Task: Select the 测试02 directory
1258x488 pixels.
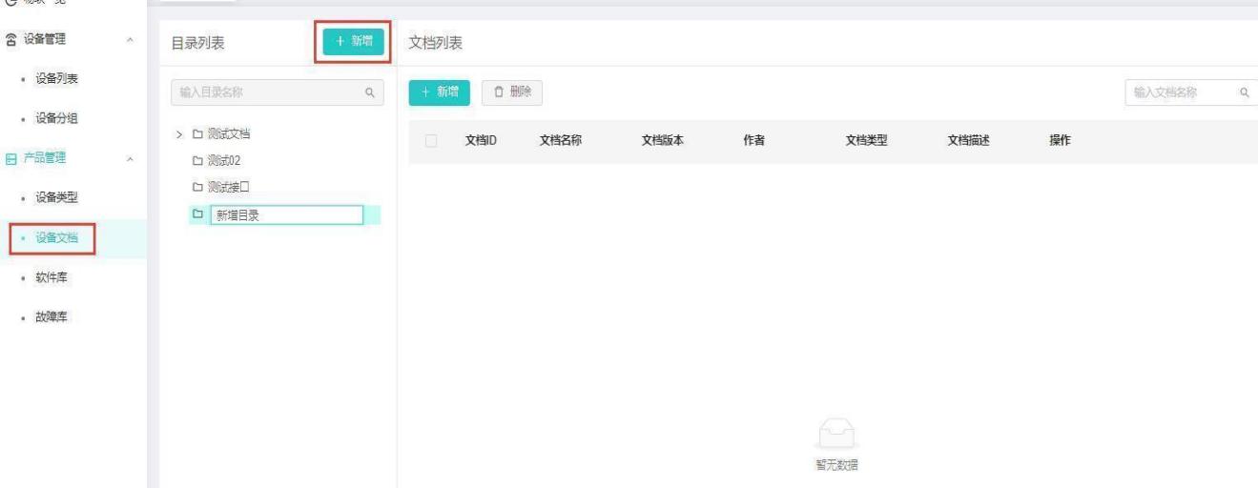Action: point(224,159)
